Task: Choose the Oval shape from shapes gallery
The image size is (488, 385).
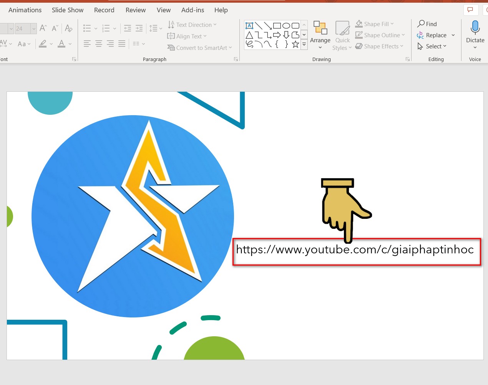Action: 286,26
